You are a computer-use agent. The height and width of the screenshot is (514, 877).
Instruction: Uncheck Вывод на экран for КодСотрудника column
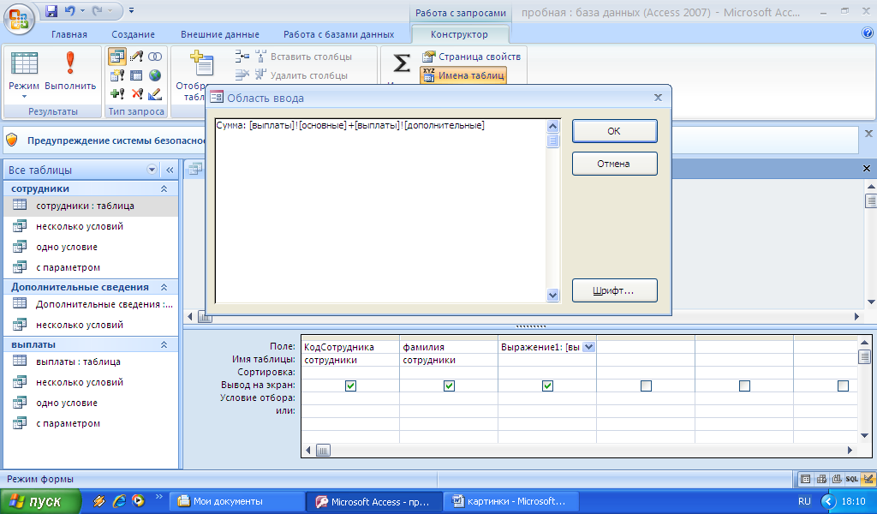350,385
